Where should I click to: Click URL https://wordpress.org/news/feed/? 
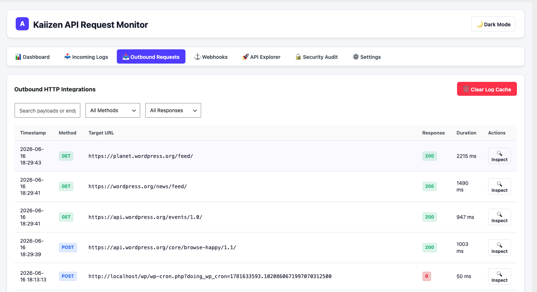[138, 186]
